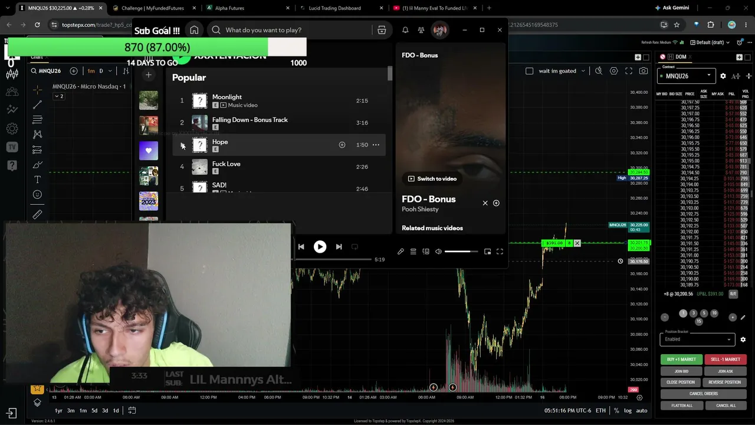This screenshot has width=755, height=425.
Task: Select the 5d chart range
Action: [94, 410]
